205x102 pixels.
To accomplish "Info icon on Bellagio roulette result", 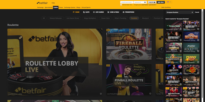I will [198, 29].
